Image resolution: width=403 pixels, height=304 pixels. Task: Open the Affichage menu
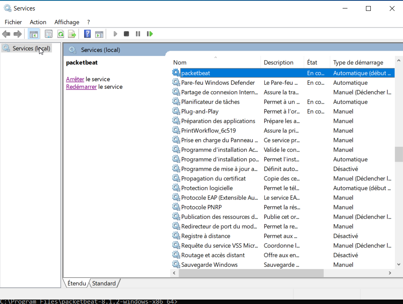(x=67, y=22)
